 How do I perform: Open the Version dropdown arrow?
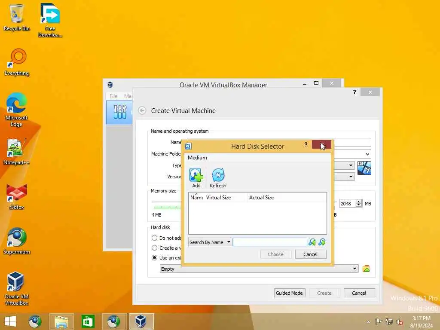[351, 177]
